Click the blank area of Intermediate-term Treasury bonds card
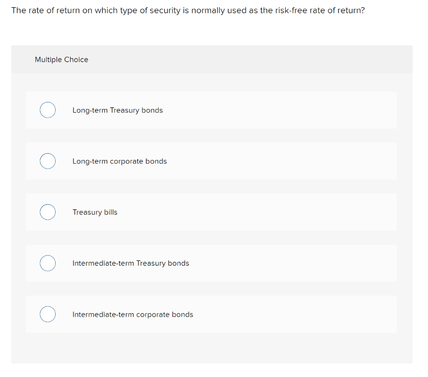 [292, 263]
